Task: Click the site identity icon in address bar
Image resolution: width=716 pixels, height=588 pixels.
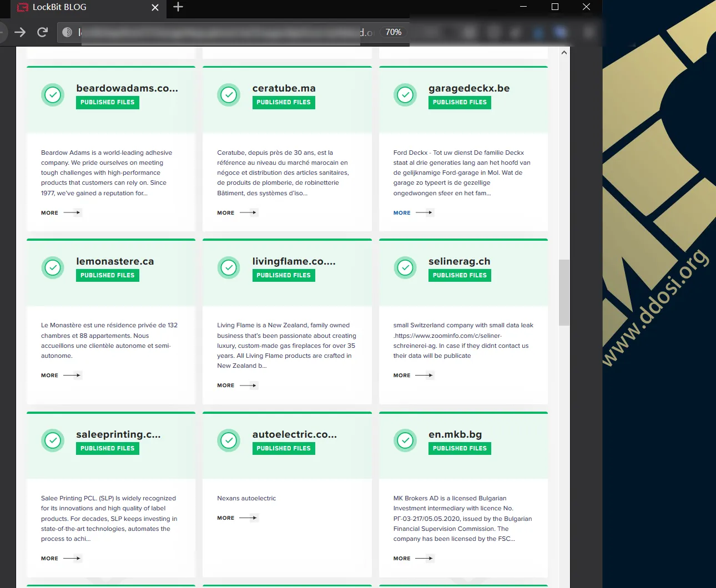Action: point(67,32)
